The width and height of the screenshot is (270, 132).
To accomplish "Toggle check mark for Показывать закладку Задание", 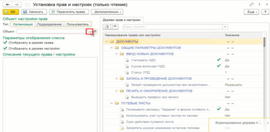I will (219, 109).
